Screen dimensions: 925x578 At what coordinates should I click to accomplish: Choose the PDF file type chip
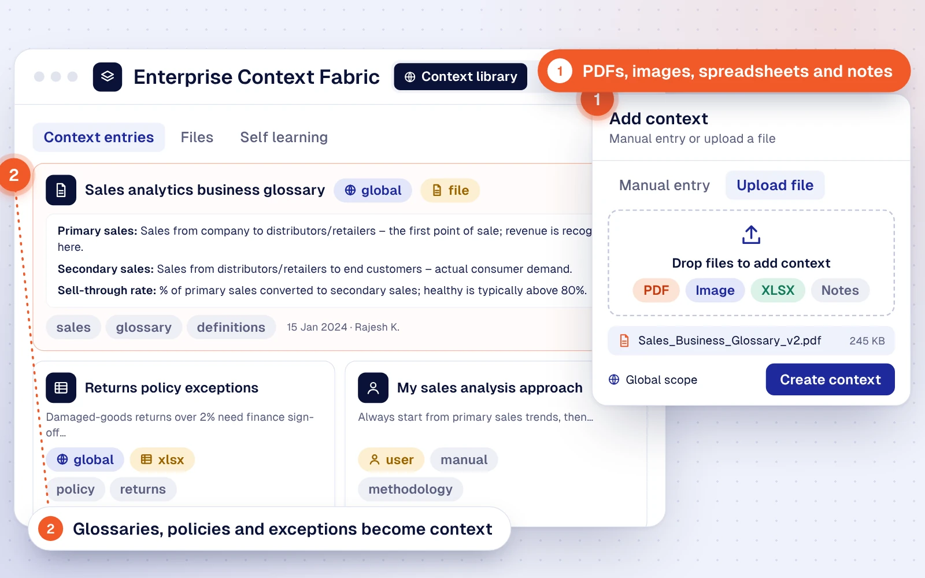click(x=656, y=291)
